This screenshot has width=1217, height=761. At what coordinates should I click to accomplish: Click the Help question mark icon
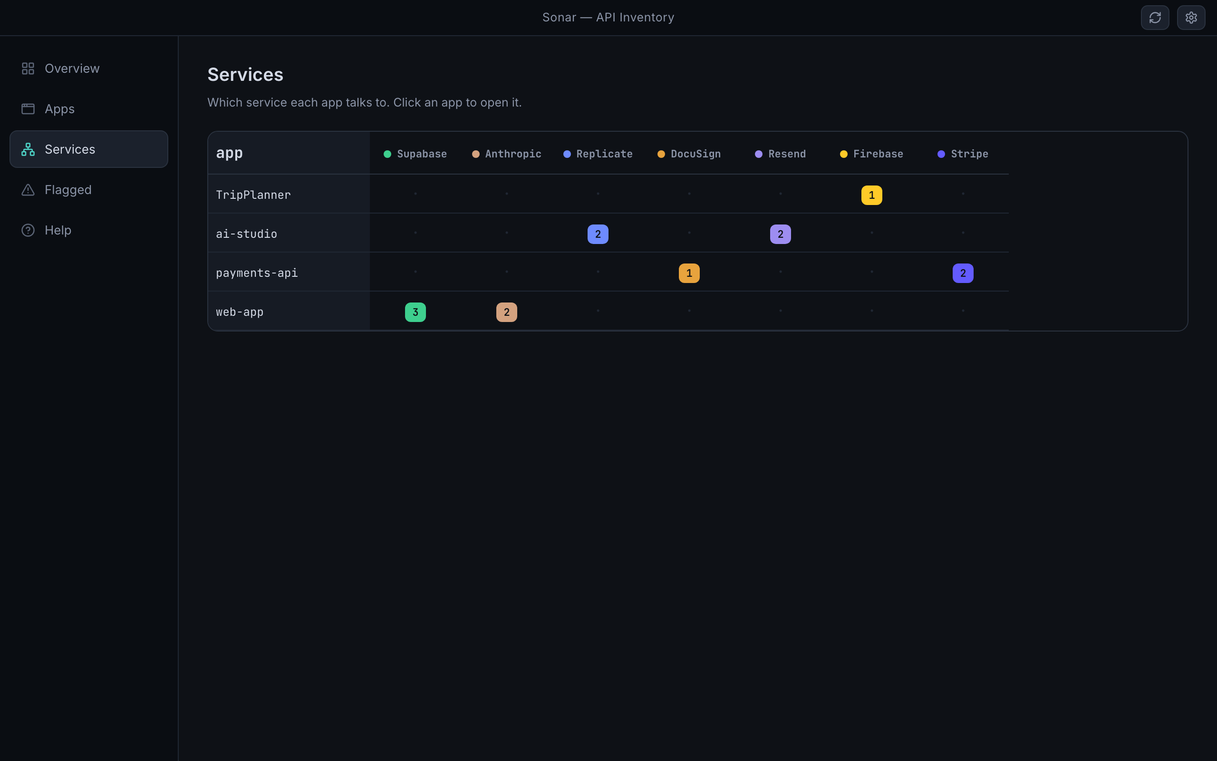pos(28,230)
